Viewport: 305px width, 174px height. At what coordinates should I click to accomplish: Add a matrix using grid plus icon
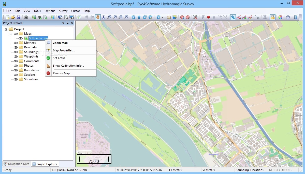coord(39,17)
